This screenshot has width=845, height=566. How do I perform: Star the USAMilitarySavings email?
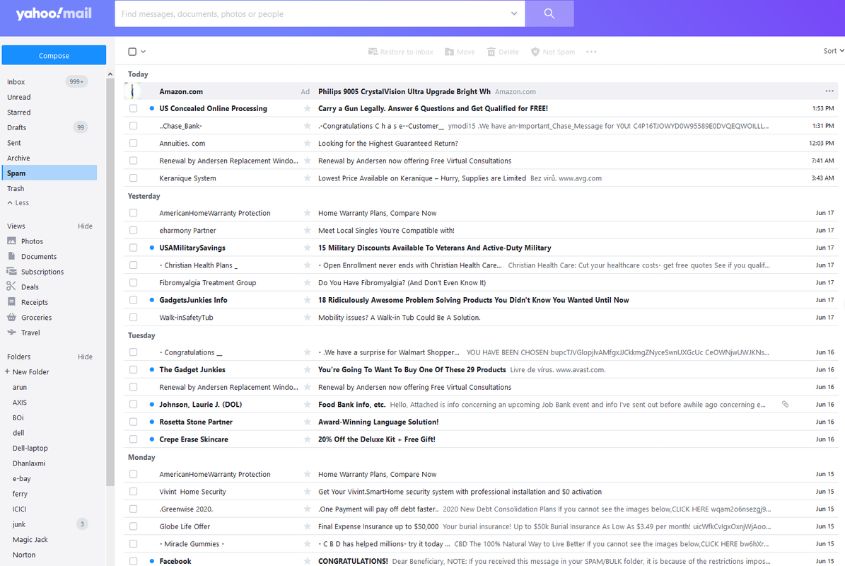pyautogui.click(x=307, y=248)
